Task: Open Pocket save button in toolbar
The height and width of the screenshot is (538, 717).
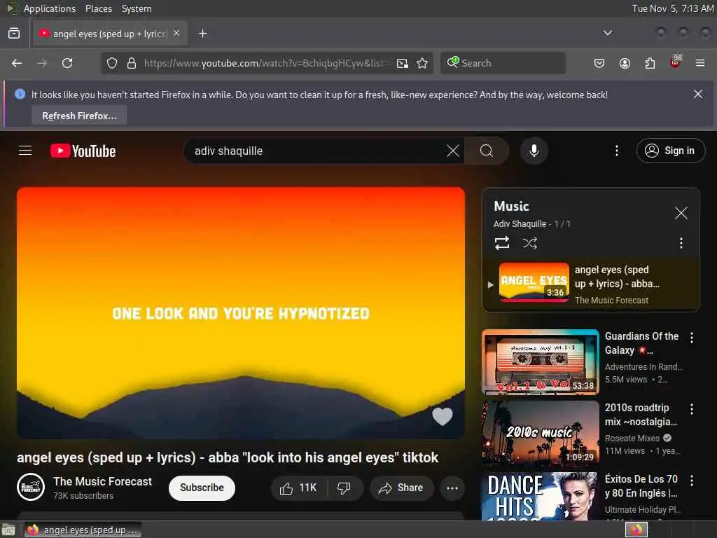Action: click(x=599, y=63)
